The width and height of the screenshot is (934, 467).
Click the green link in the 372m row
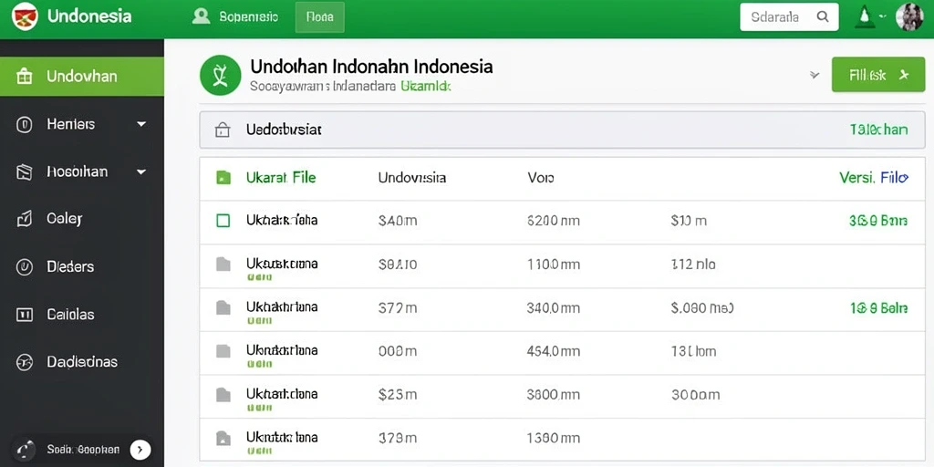878,308
